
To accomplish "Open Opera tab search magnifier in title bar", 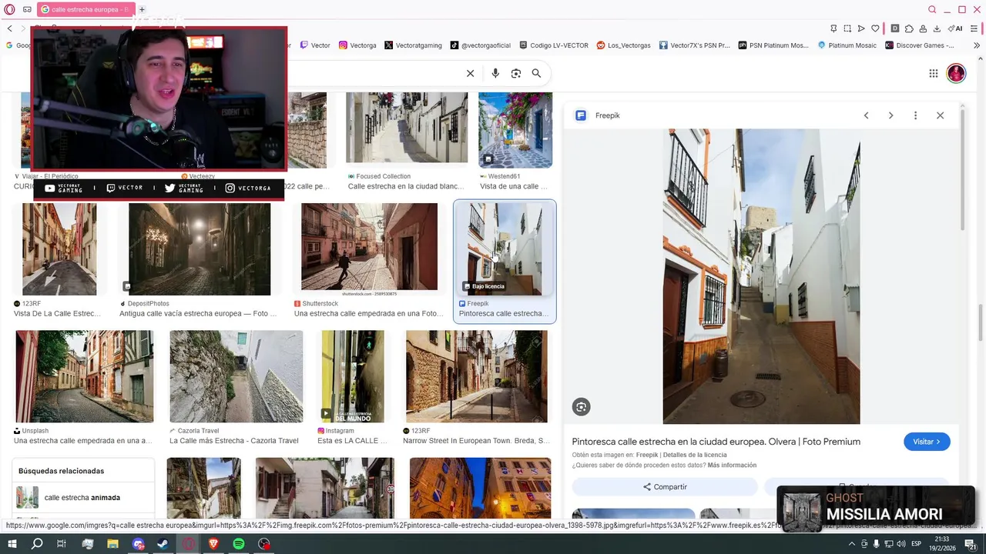I will tap(932, 9).
